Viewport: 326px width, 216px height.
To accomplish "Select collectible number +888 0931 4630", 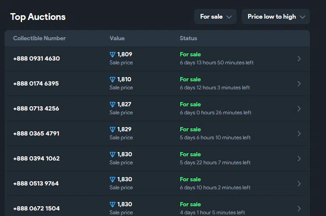I will pos(36,58).
